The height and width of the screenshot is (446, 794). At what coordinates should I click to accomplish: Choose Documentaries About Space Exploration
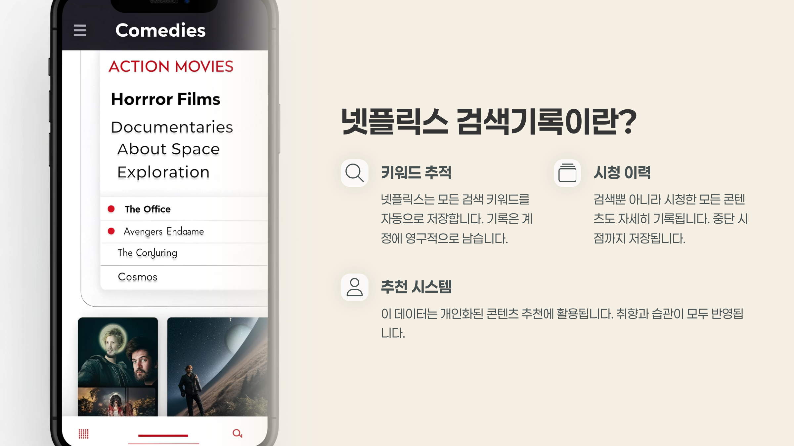[x=172, y=150]
